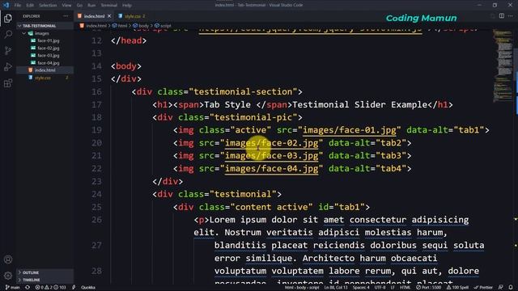Open the Help menu
The height and width of the screenshot is (291, 518).
tap(127, 6)
